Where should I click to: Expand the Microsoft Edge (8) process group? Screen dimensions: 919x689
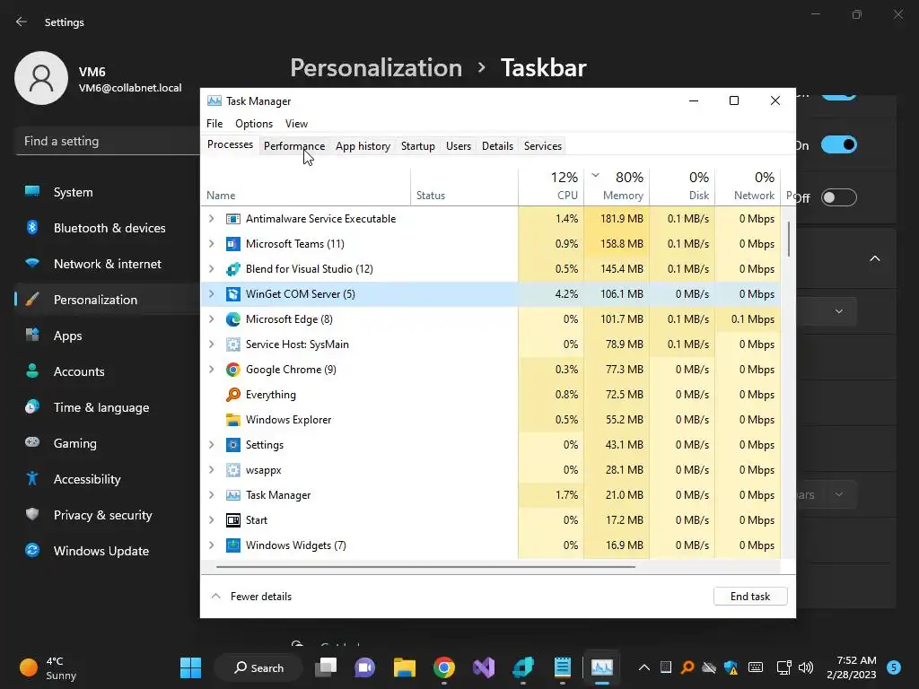click(x=212, y=319)
